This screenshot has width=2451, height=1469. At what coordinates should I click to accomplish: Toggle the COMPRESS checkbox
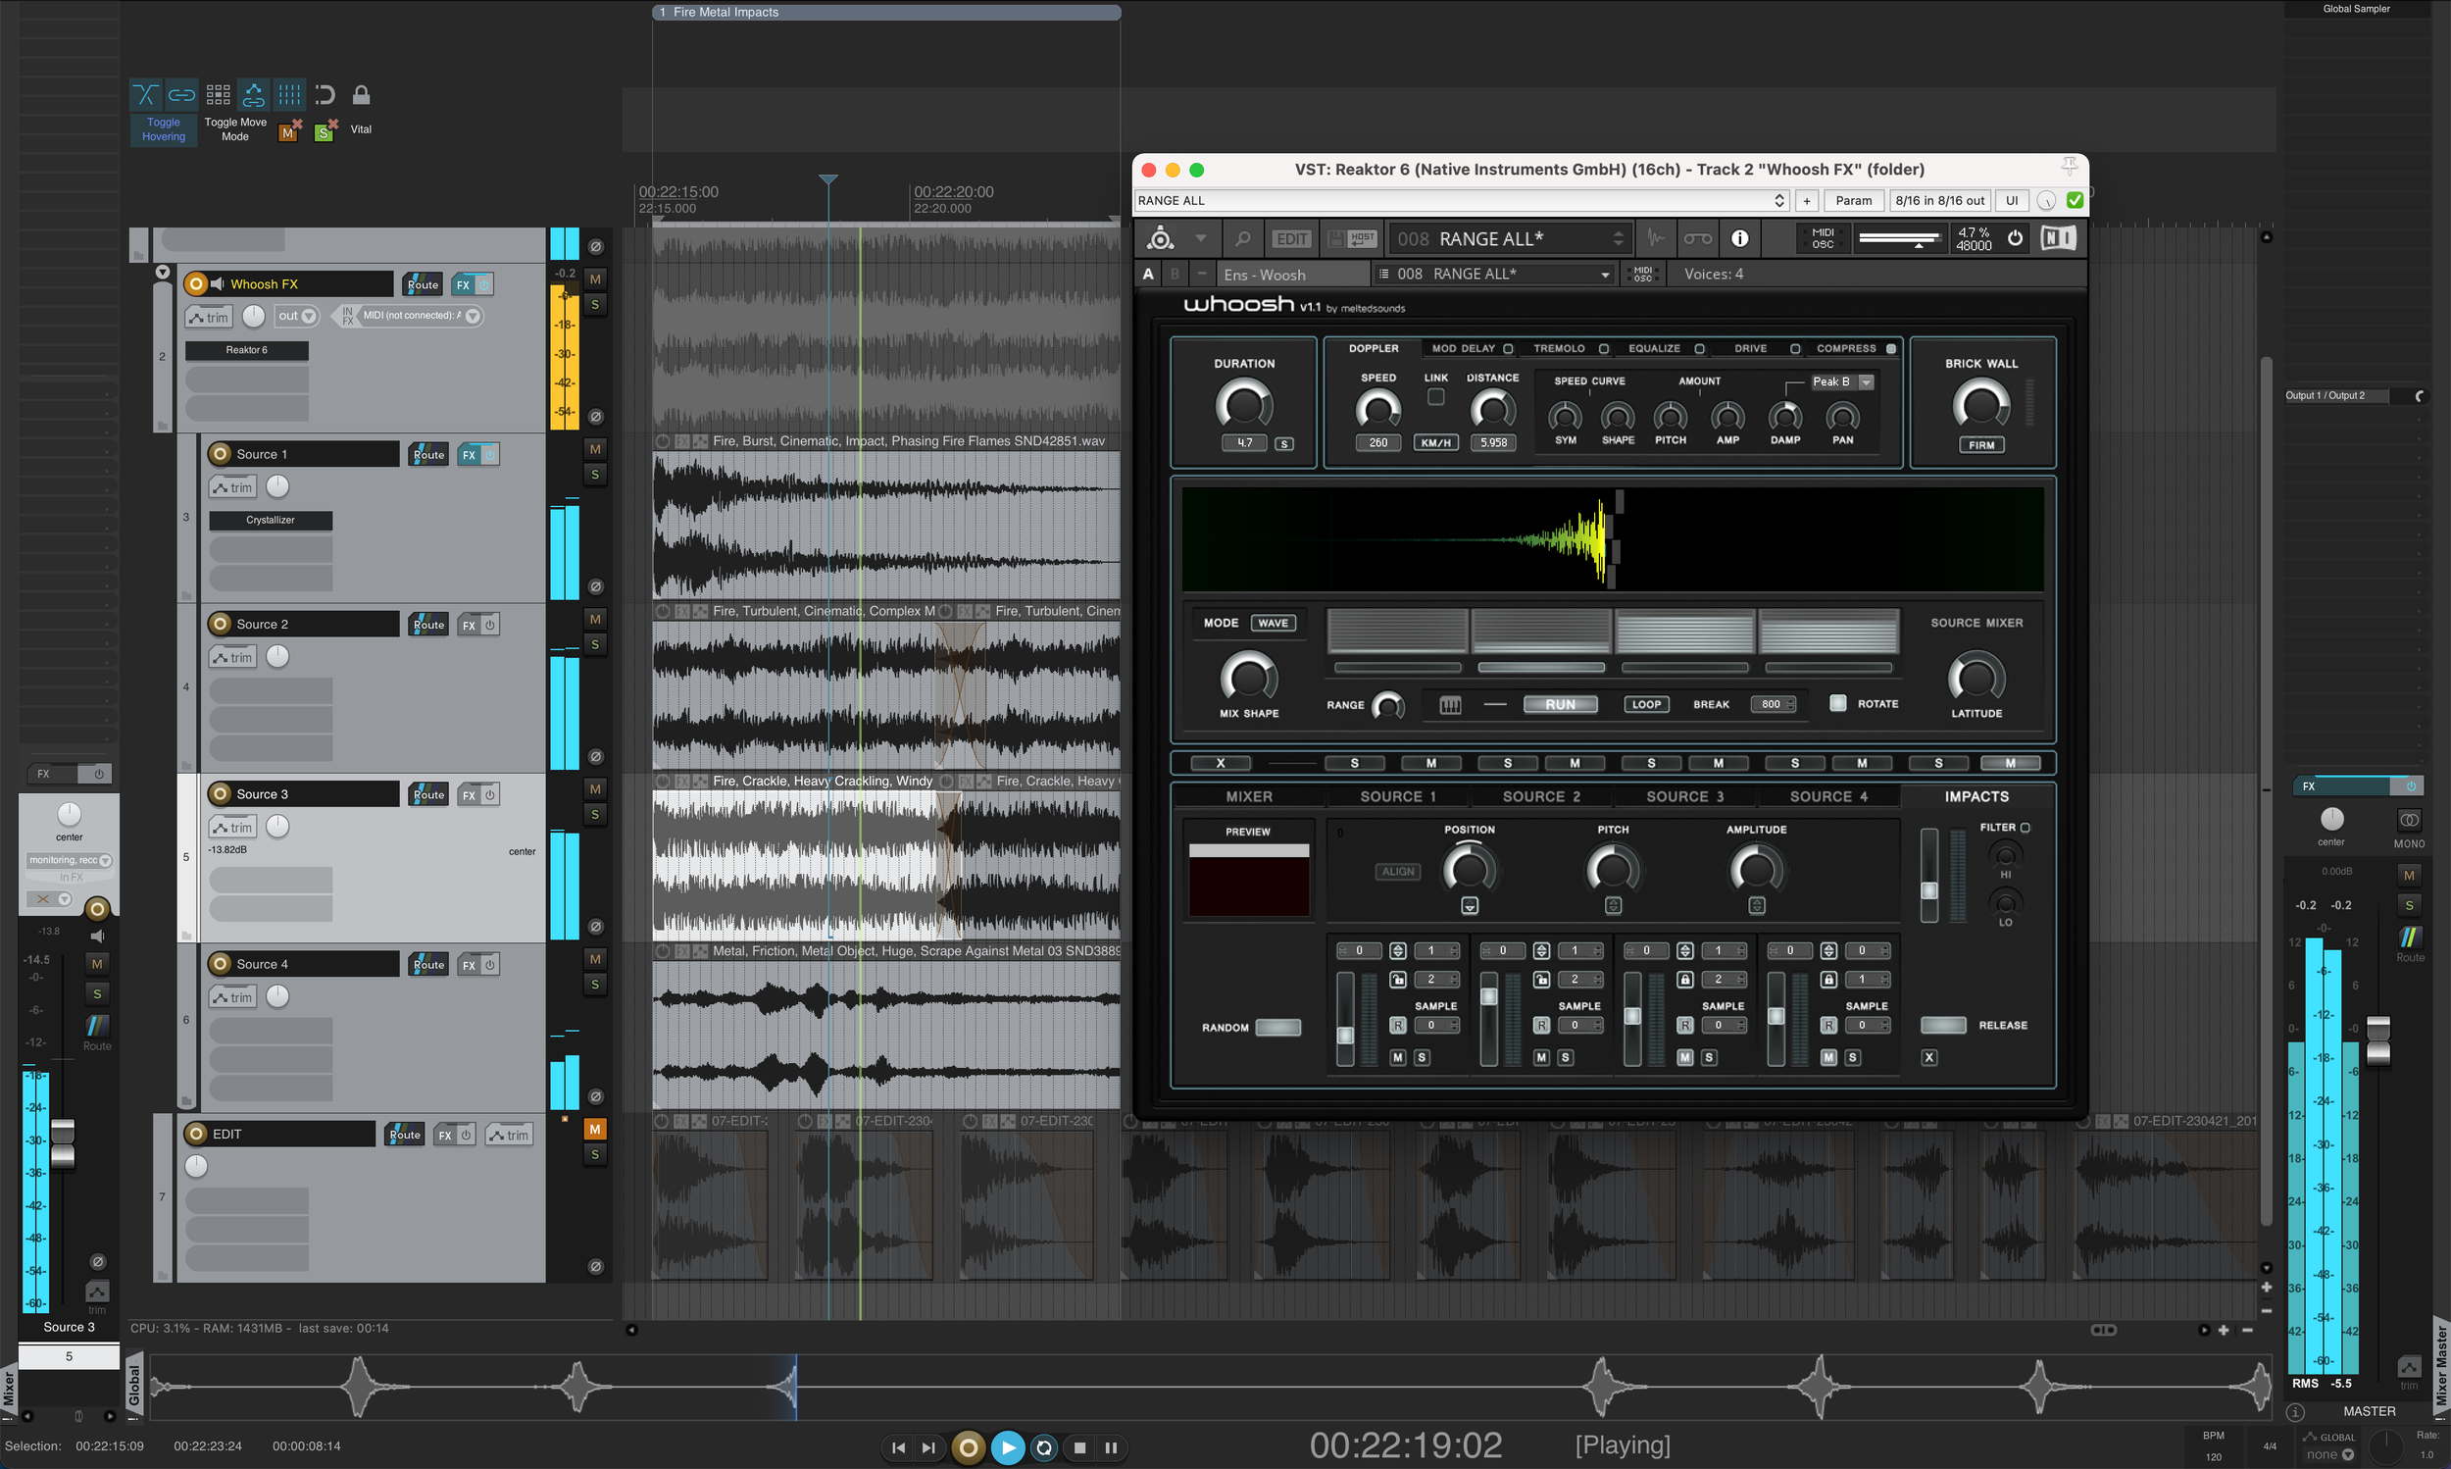(x=1890, y=348)
